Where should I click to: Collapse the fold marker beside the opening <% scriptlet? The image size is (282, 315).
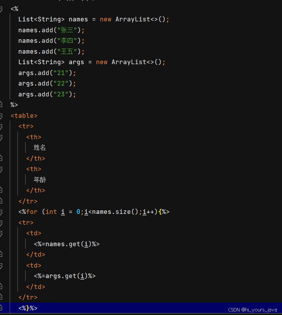1,9
